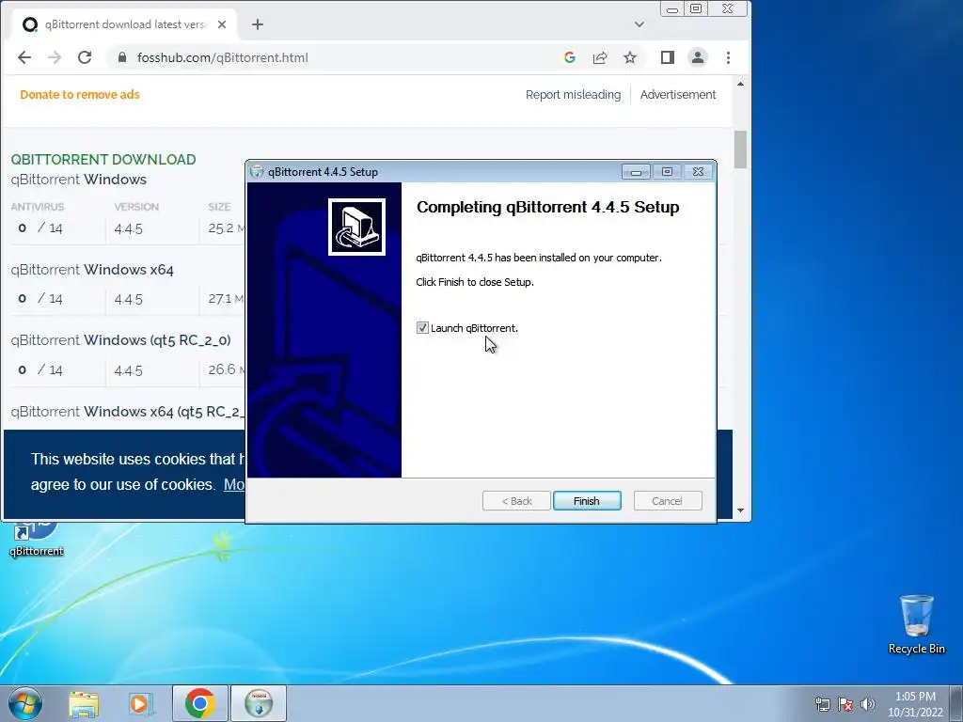The image size is (963, 722).
Task: Click the volume speaker tray icon
Action: click(868, 704)
